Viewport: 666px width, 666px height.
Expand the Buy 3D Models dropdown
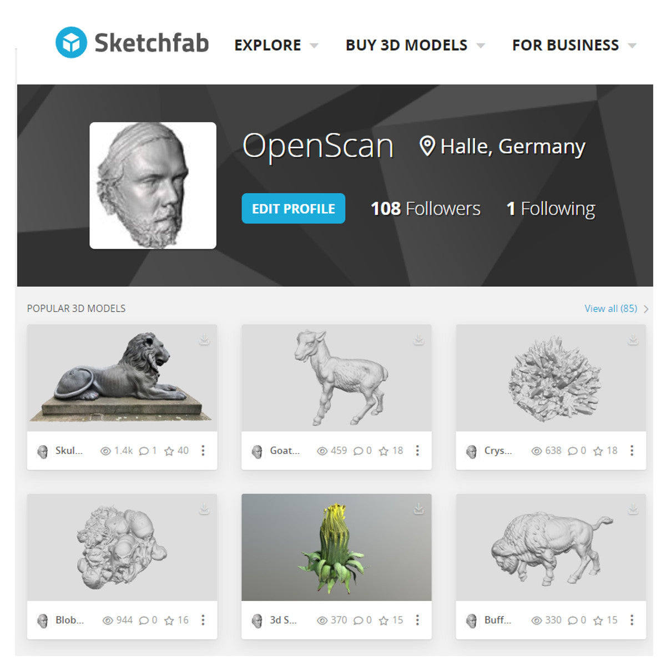coord(415,45)
